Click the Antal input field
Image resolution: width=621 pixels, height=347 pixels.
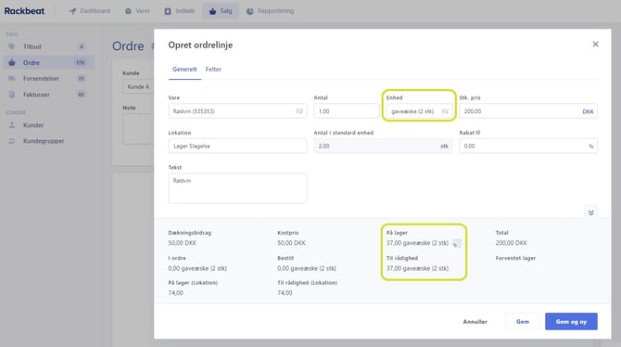(347, 111)
